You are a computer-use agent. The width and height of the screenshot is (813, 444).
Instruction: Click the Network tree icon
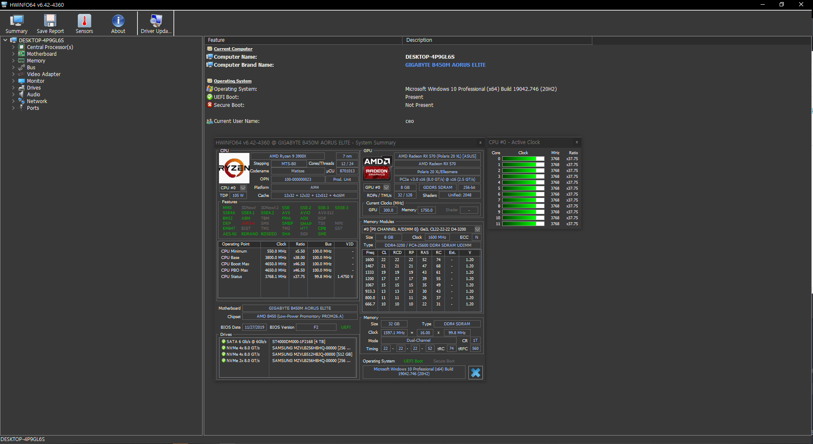(x=21, y=101)
